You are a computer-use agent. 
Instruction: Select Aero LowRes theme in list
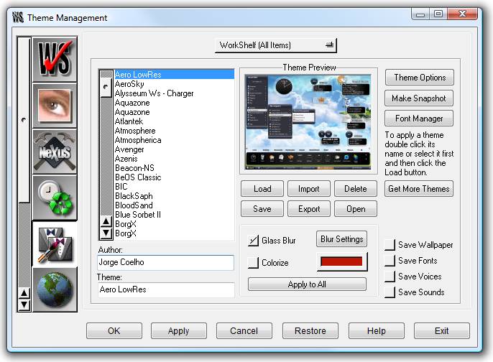tap(174, 75)
